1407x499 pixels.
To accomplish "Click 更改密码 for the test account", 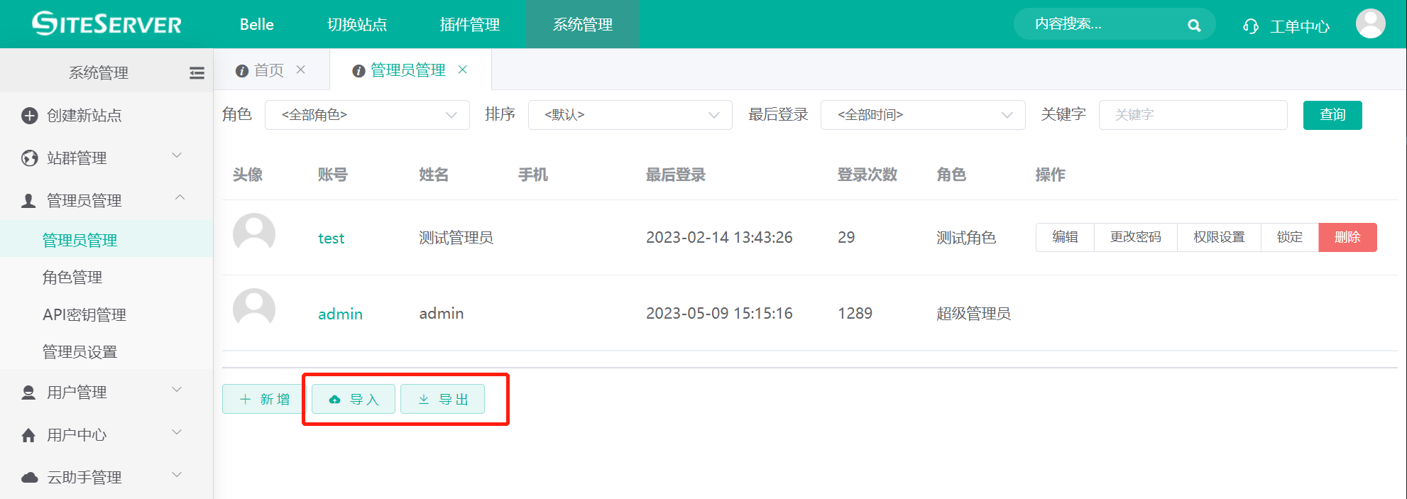I will (x=1136, y=237).
